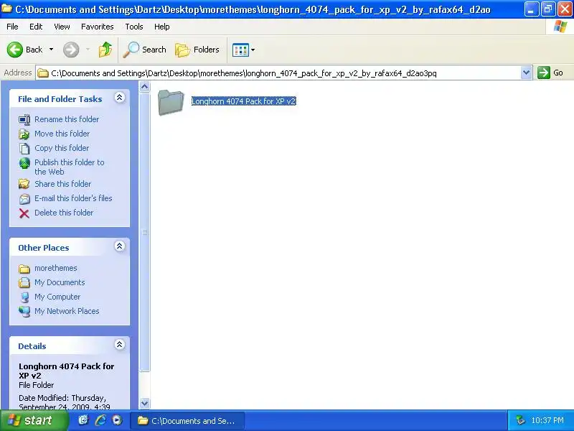Click the Rename this folder icon
This screenshot has width=574, height=431.
click(24, 119)
